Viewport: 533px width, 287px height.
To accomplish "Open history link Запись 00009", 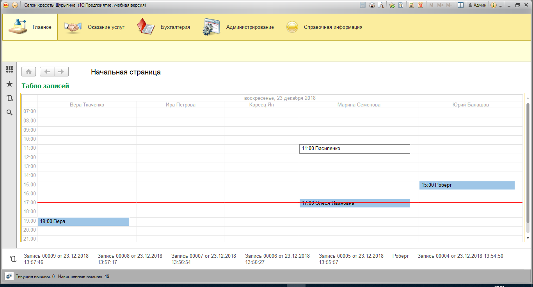I will (56, 259).
